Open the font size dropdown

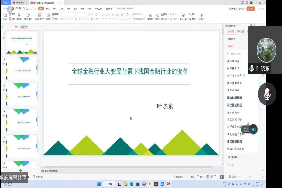click(x=86, y=14)
